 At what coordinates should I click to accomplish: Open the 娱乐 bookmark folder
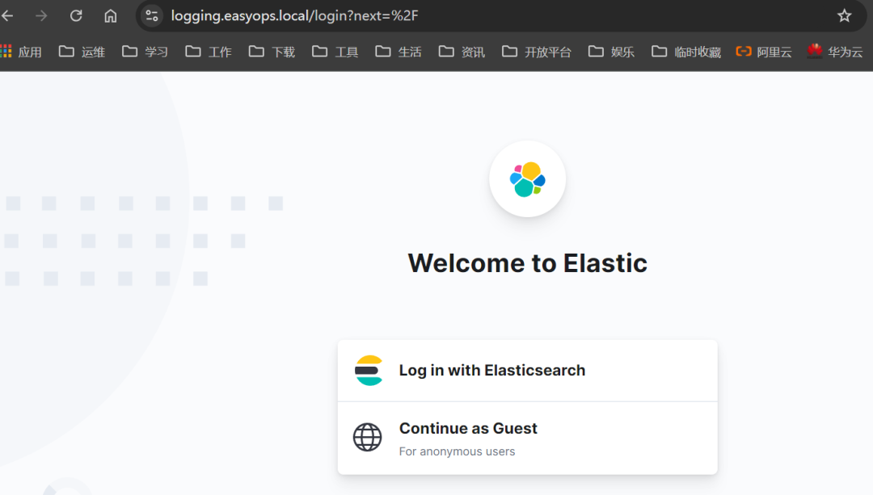(611, 52)
